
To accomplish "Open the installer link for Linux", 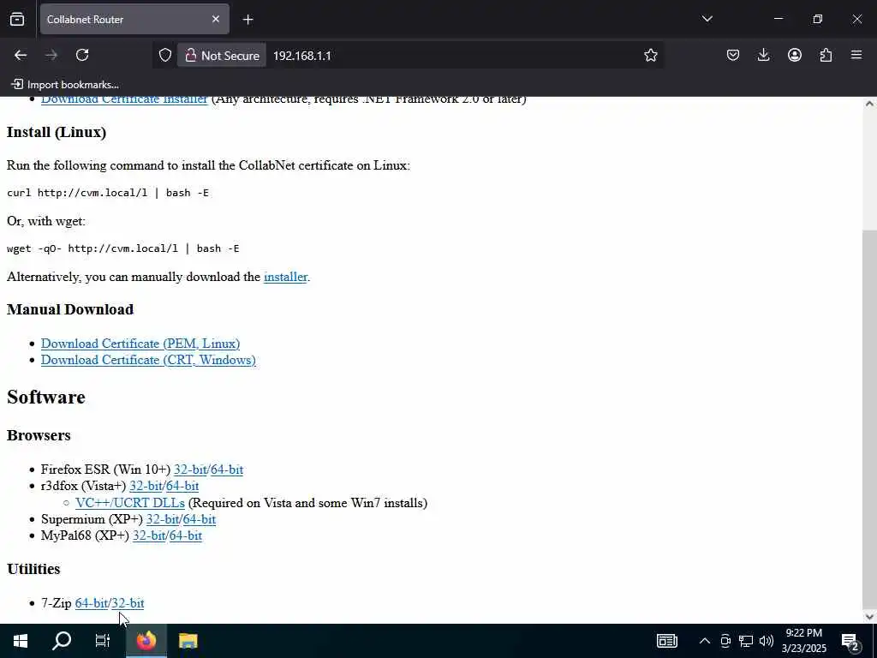I will click(x=285, y=277).
